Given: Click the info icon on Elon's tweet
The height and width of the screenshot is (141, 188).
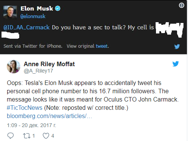Looking at the screenshot, I should tap(182, 5).
